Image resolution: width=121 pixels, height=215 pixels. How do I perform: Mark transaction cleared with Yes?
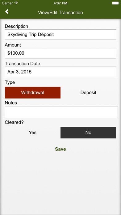(x=33, y=133)
